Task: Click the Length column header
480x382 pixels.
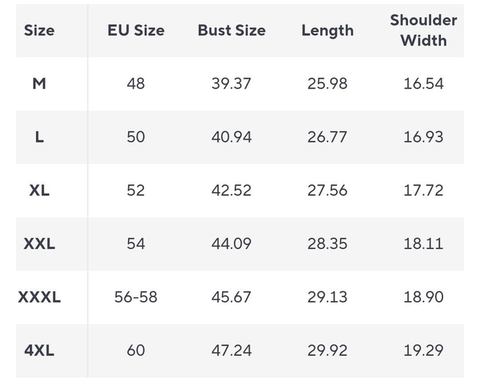Action: (327, 31)
